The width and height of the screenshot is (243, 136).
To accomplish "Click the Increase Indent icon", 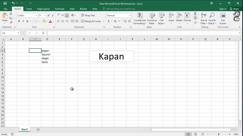I will 77,21.
